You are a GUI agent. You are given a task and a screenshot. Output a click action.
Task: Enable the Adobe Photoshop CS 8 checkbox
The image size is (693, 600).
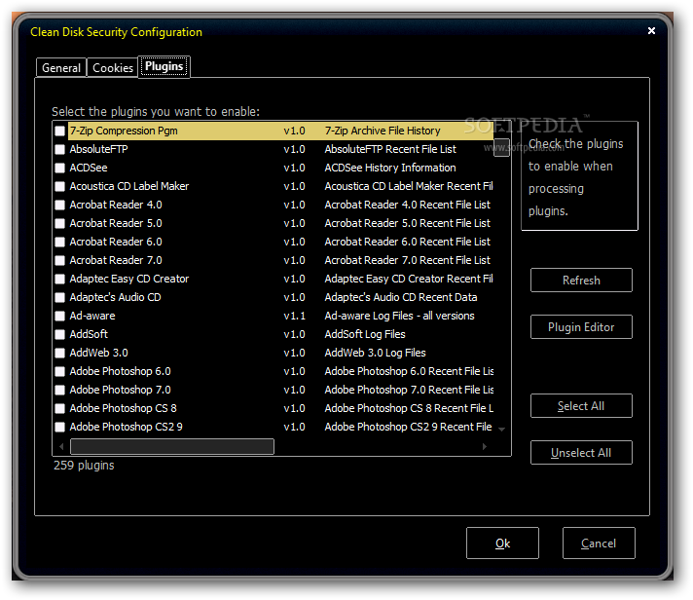tap(59, 409)
